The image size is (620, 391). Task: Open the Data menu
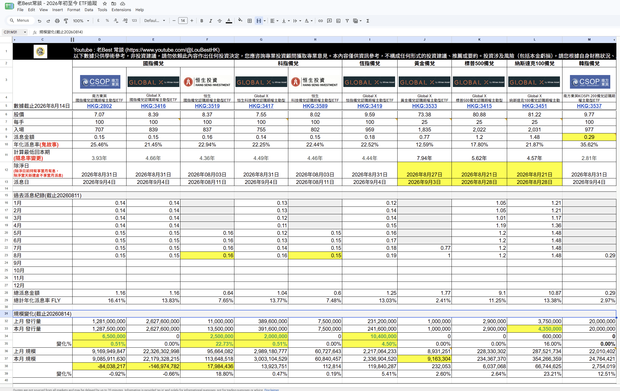(x=89, y=10)
